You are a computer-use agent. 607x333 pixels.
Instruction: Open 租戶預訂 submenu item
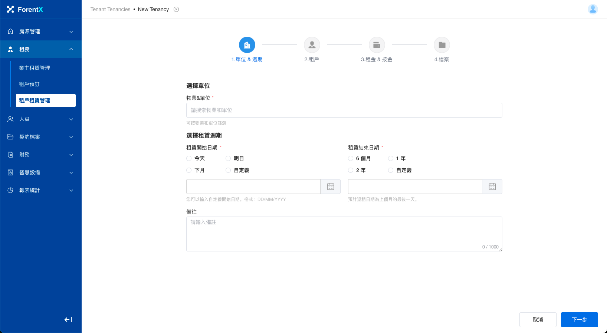pos(29,84)
